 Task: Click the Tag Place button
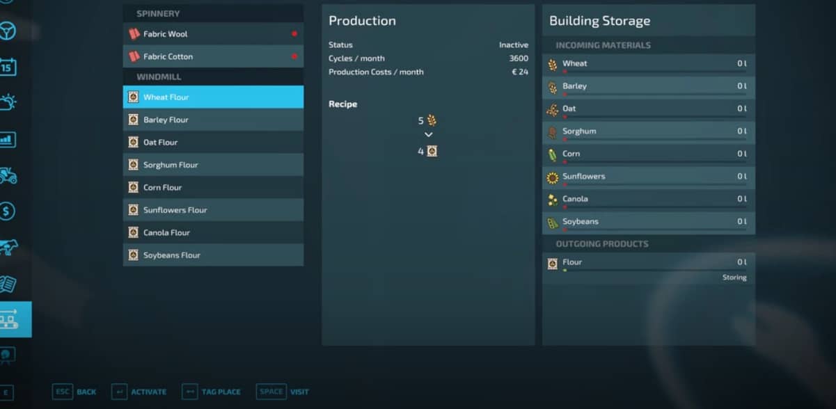pyautogui.click(x=211, y=392)
